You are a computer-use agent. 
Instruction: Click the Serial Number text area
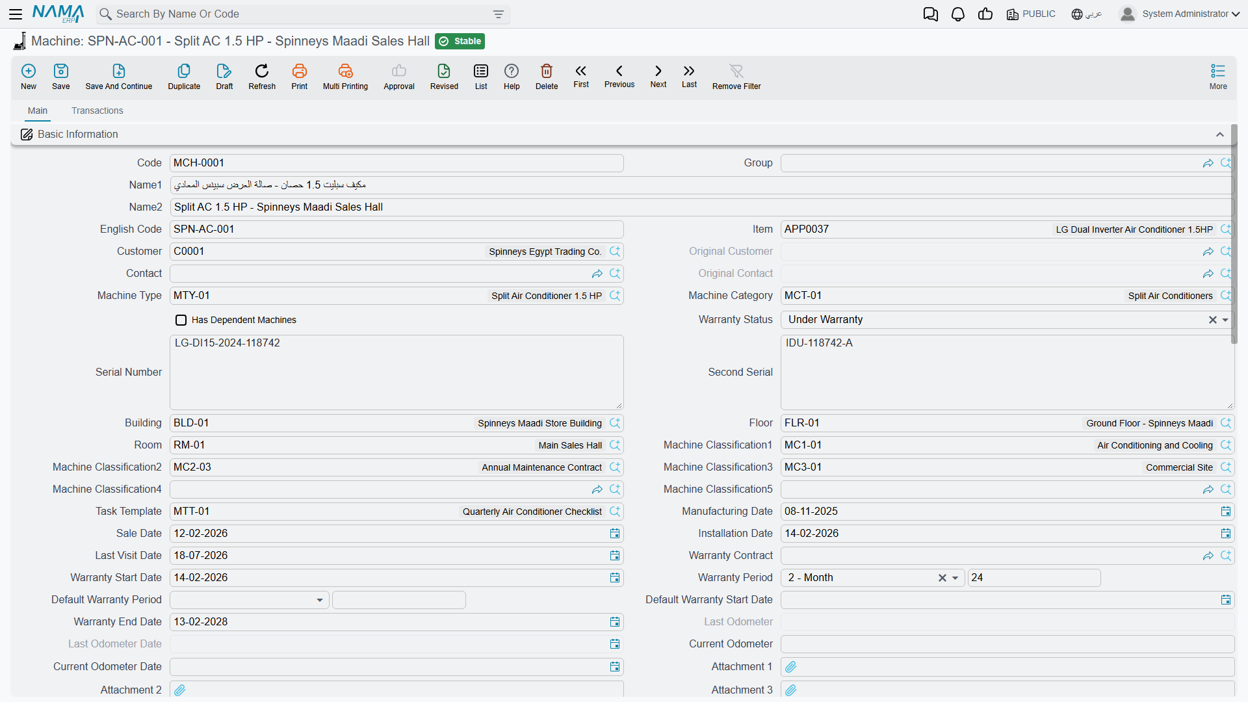[396, 372]
